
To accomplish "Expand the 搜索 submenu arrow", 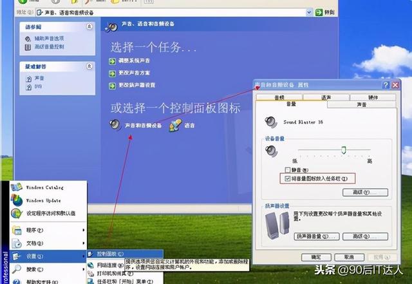I will pos(84,269).
